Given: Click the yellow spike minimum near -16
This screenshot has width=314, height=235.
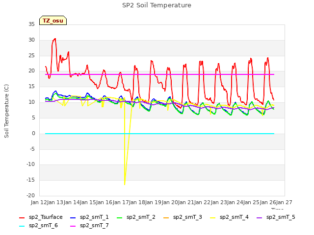Looking at the screenshot, I should (125, 184).
